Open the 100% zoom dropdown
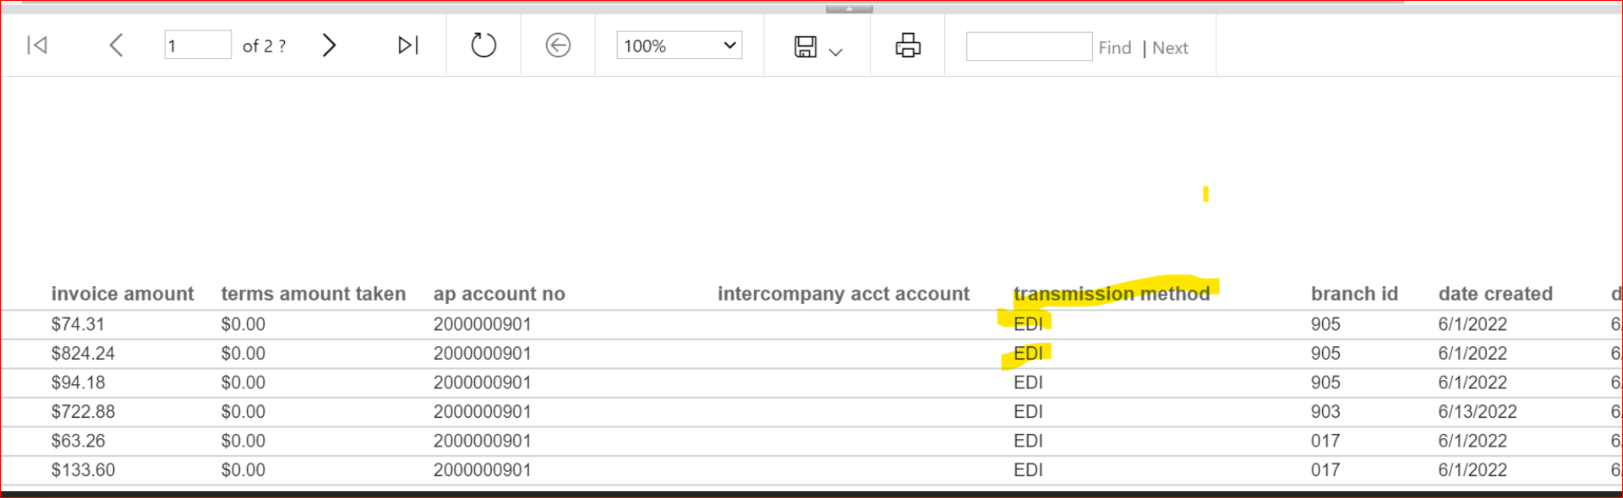1623x498 pixels. click(680, 46)
